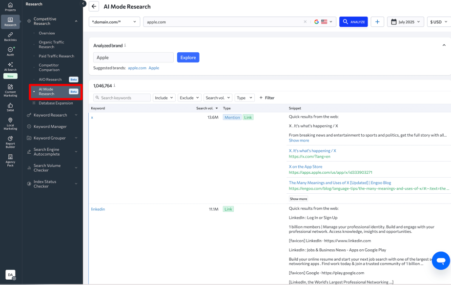Image resolution: width=451 pixels, height=285 pixels.
Task: Open the Search vol. filter dropdown
Action: click(x=218, y=98)
